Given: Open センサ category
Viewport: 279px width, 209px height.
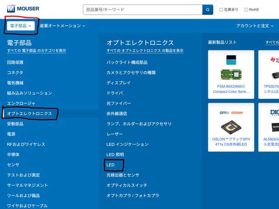Looking at the screenshot, I should pos(13,165).
